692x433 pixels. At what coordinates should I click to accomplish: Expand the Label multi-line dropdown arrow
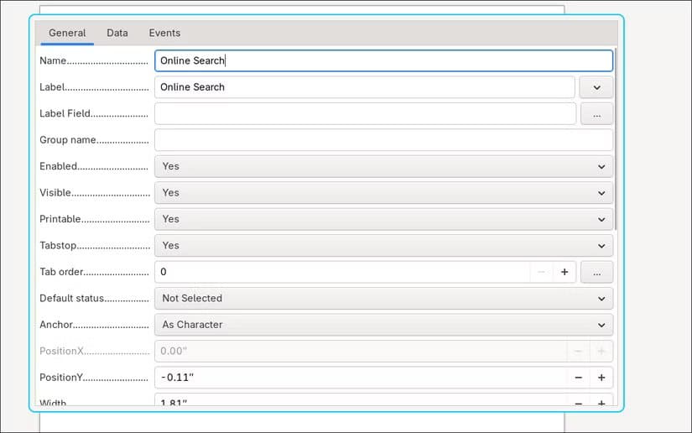tap(596, 87)
